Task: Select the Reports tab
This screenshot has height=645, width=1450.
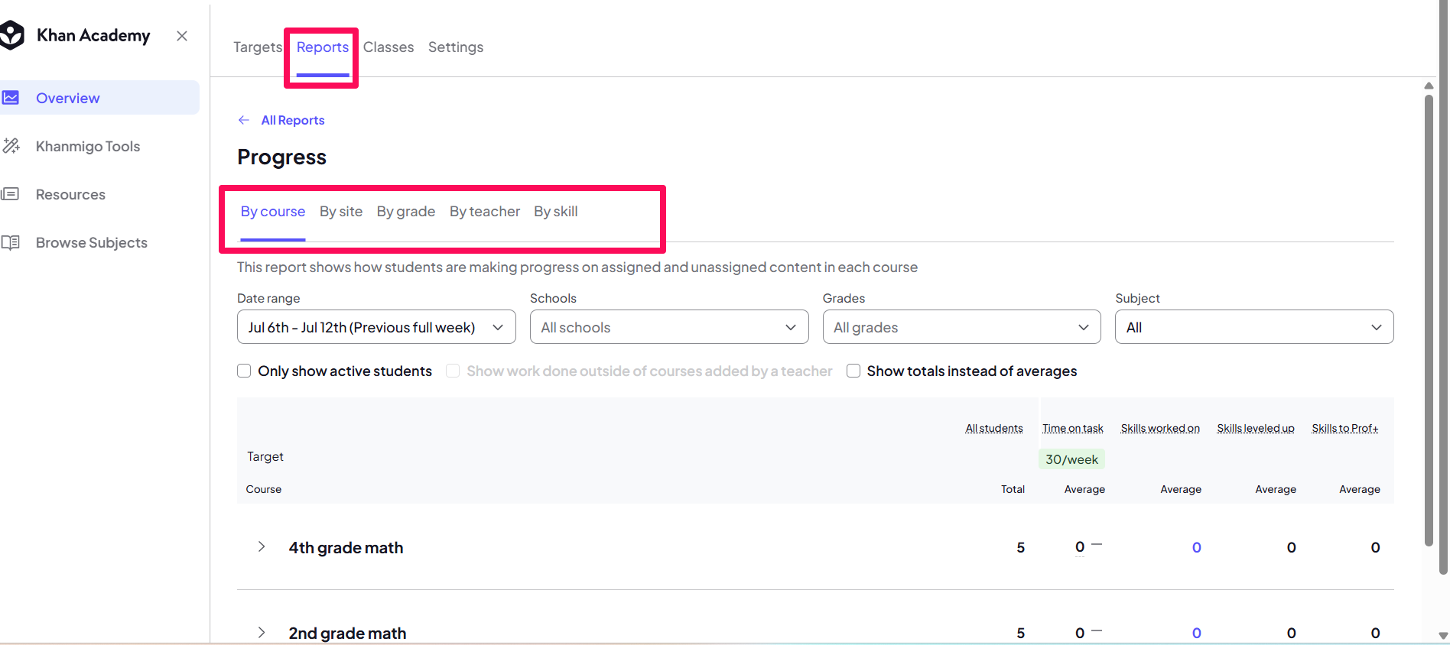Action: tap(323, 47)
